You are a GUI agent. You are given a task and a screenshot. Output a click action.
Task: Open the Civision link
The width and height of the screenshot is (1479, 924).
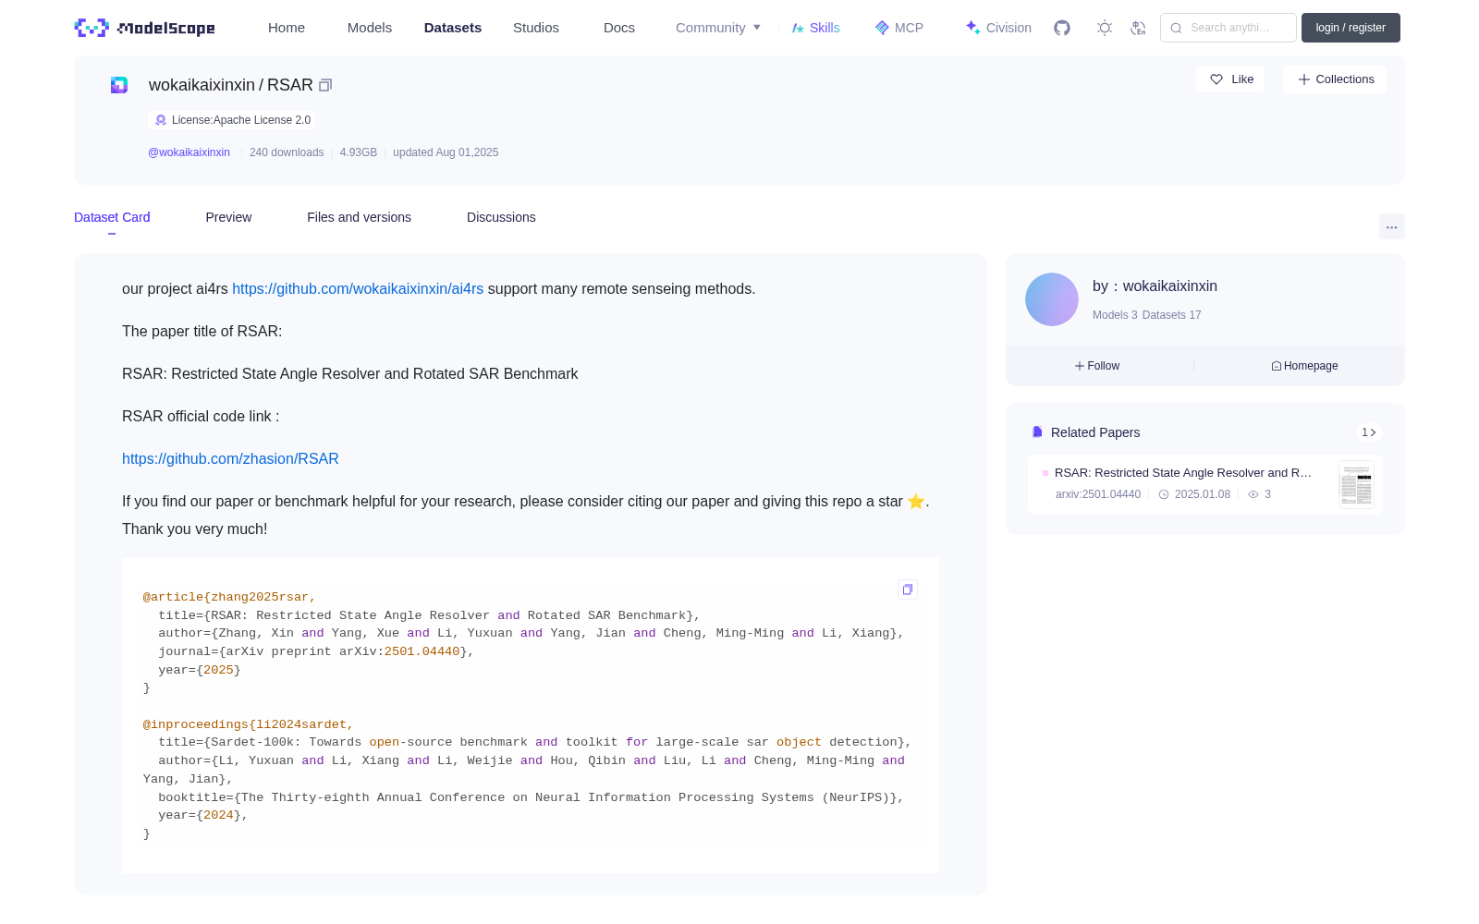tap(998, 28)
